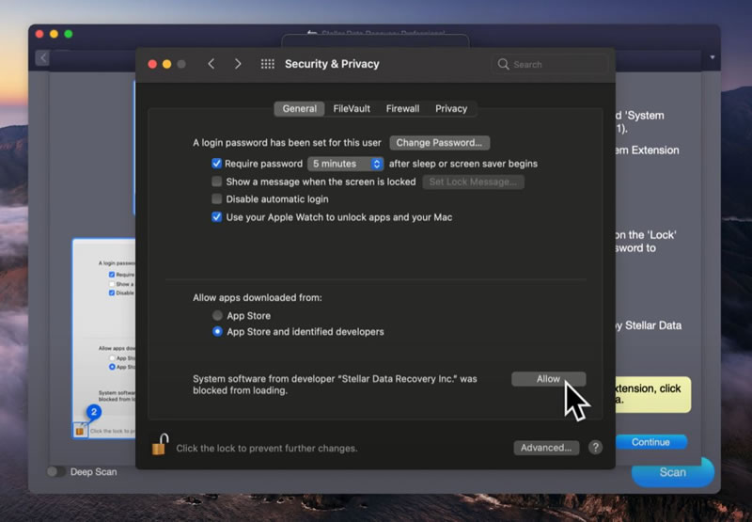The image size is (752, 522).
Task: Open the Stellar window top-right dropdown arrow
Action: (x=713, y=57)
